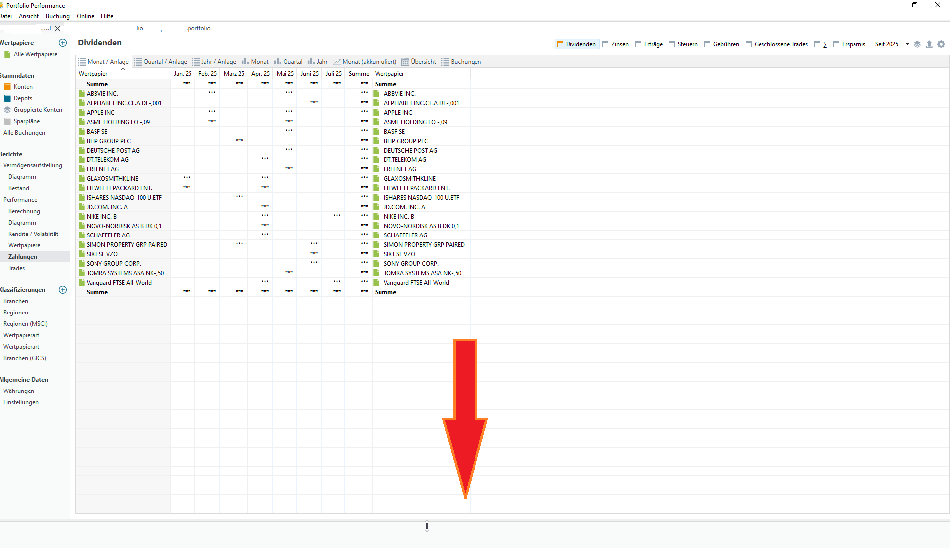Screen dimensions: 950x548
Task: Switch to the Jahr / Anlage tab
Action: 214,62
